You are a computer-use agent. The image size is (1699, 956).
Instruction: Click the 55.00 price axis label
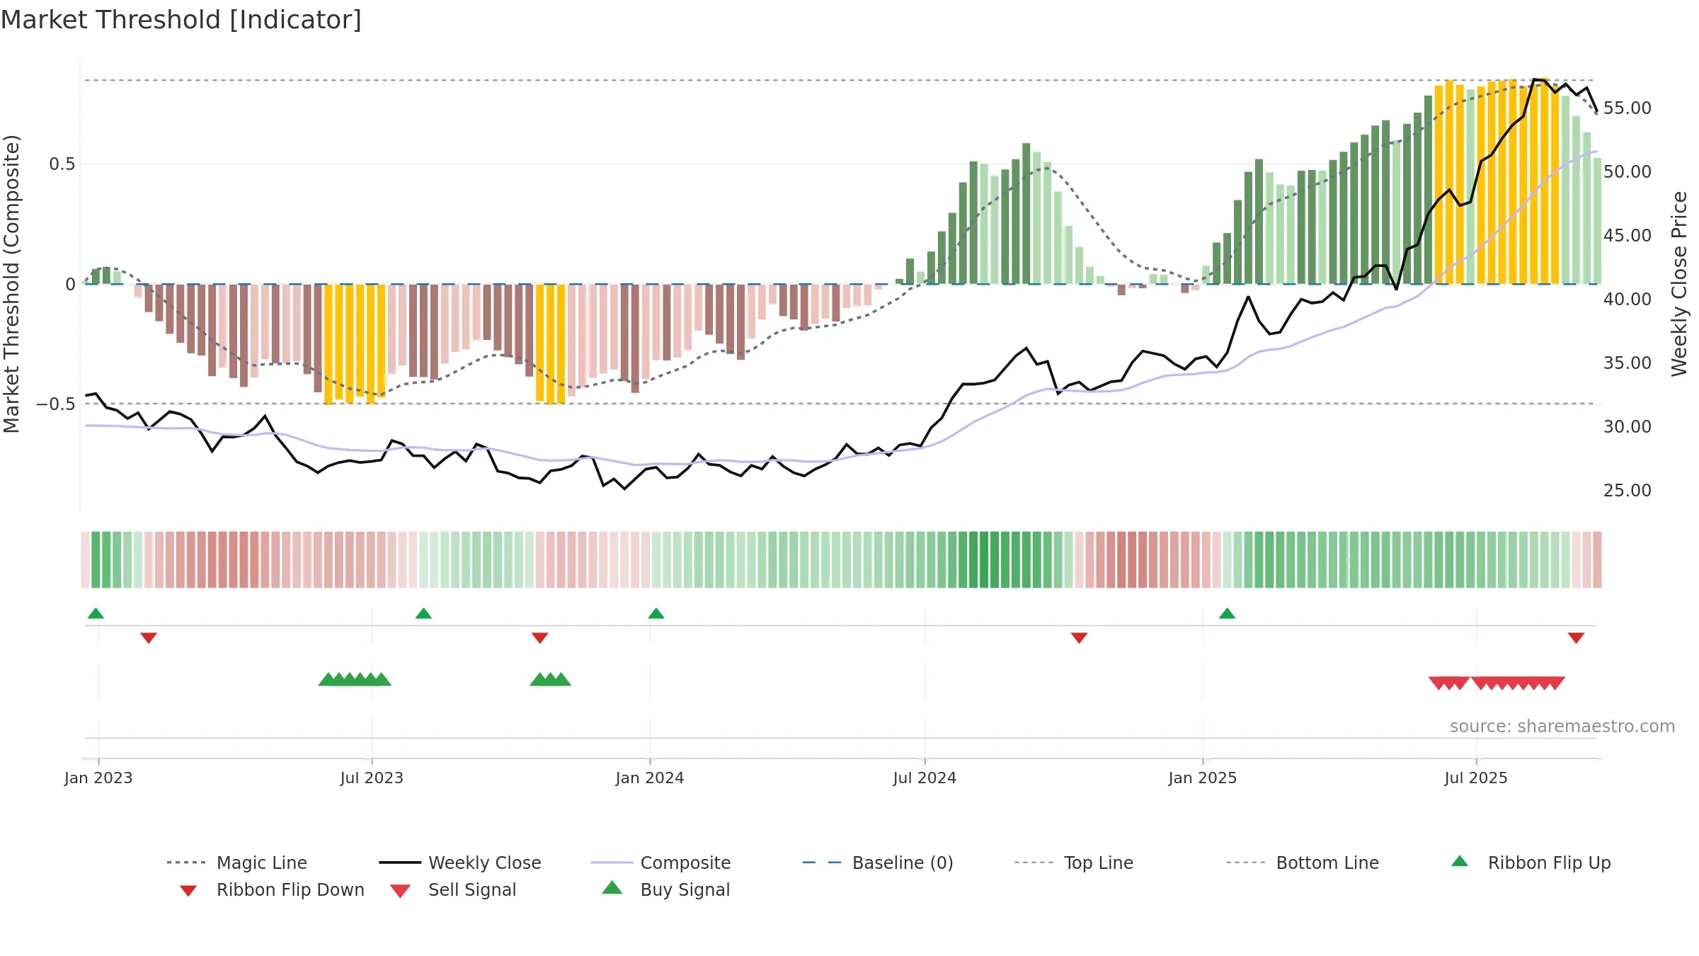(x=1628, y=108)
